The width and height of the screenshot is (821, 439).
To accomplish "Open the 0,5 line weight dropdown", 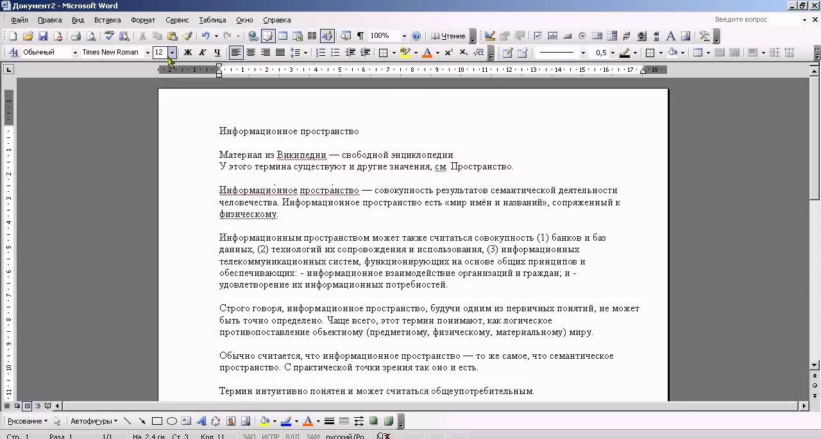I will (612, 53).
